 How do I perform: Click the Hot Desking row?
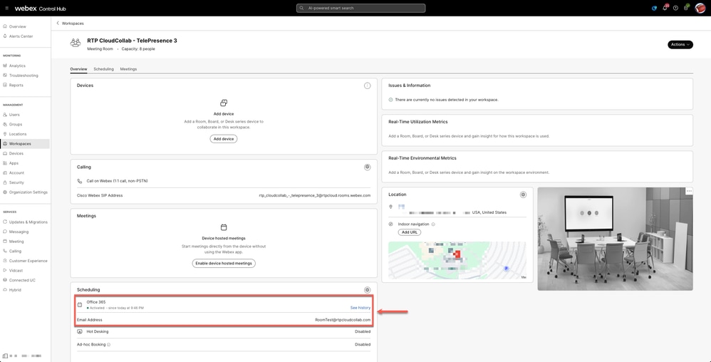pos(224,331)
